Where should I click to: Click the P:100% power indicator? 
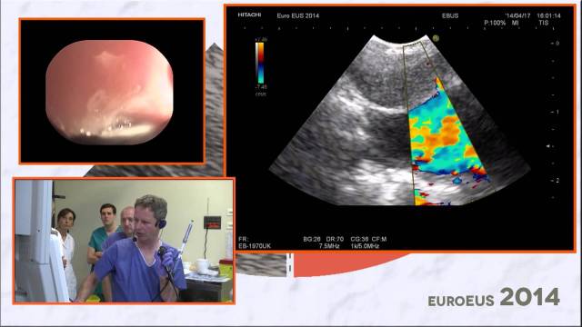(x=495, y=23)
